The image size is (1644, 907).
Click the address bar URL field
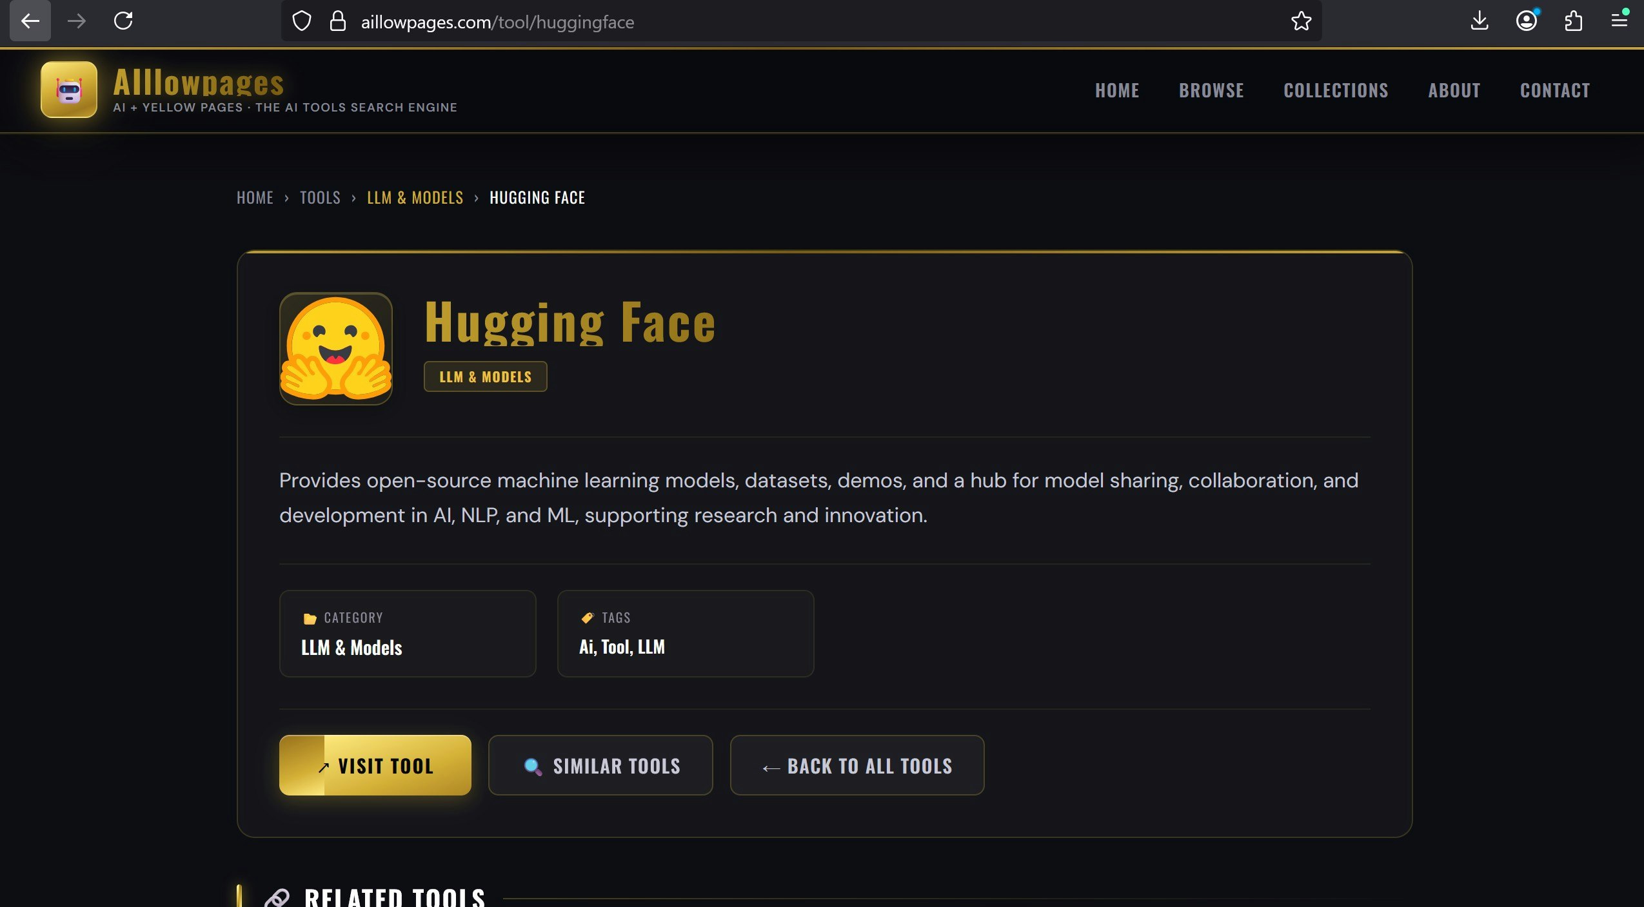pyautogui.click(x=801, y=22)
